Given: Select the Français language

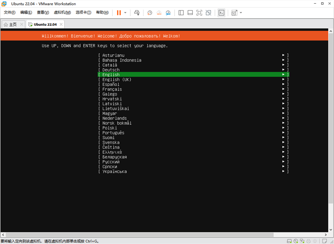Looking at the screenshot, I should [x=193, y=89].
